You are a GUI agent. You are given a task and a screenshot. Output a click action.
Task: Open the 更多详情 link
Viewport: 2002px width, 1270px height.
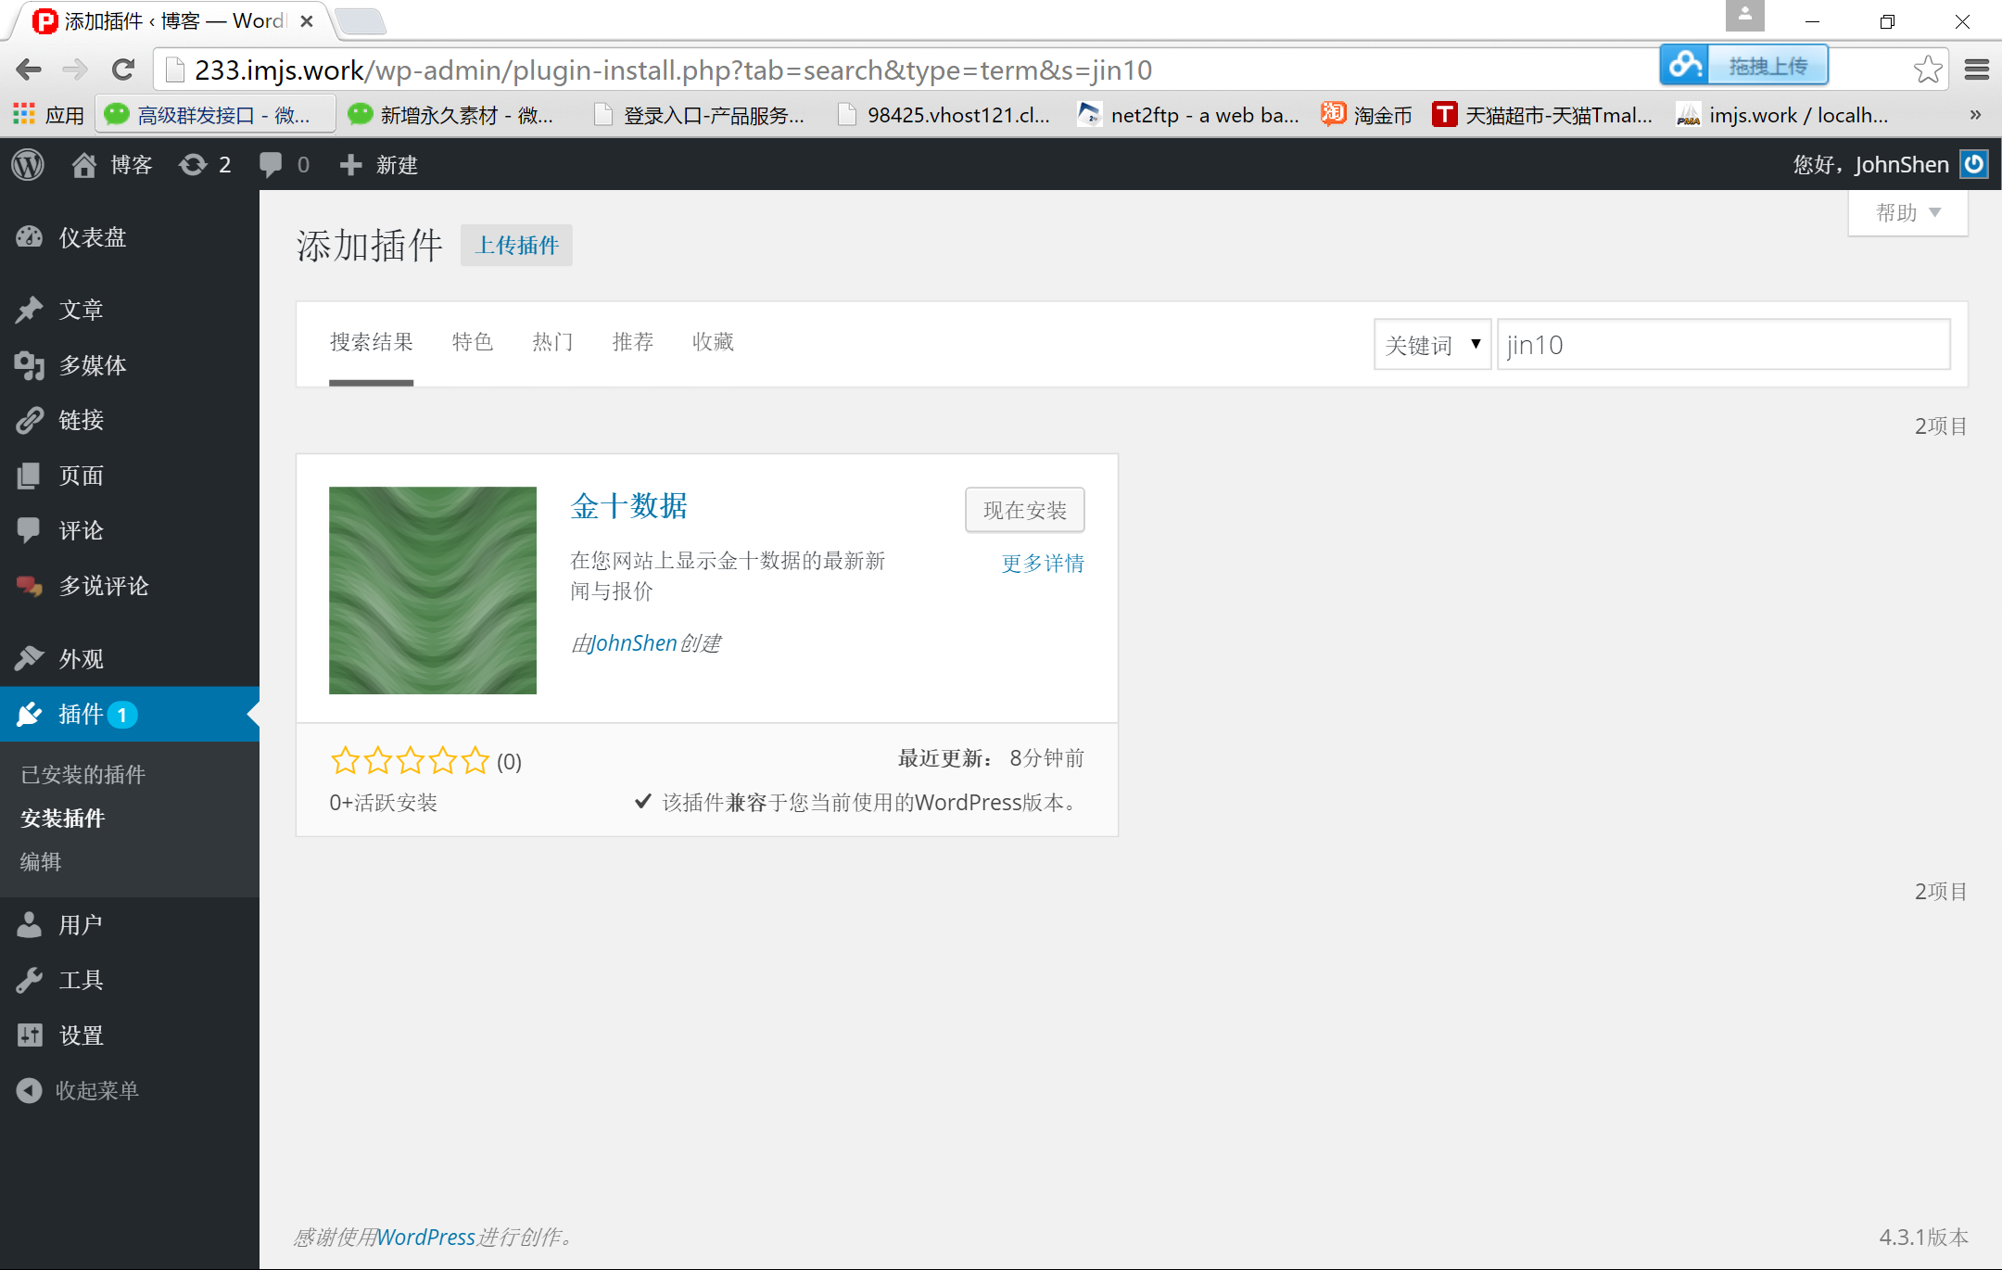tap(1043, 563)
